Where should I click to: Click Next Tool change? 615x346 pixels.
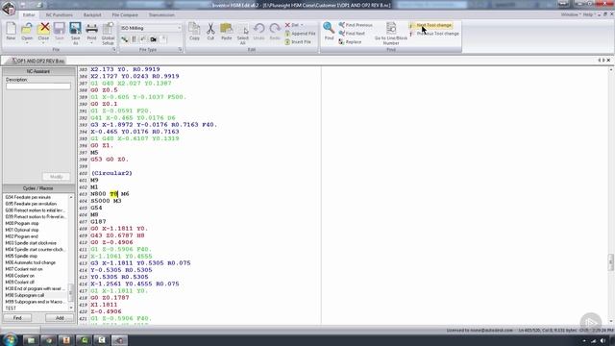click(x=430, y=25)
